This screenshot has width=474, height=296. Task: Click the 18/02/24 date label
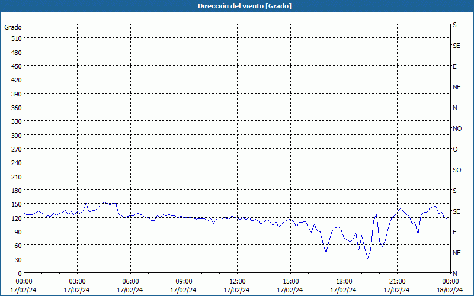[x=450, y=290]
